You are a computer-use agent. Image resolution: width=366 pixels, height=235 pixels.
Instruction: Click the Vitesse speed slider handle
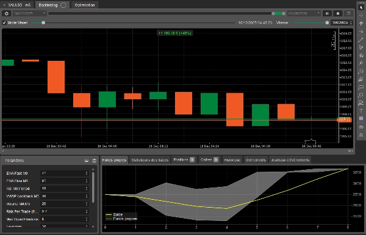point(327,23)
